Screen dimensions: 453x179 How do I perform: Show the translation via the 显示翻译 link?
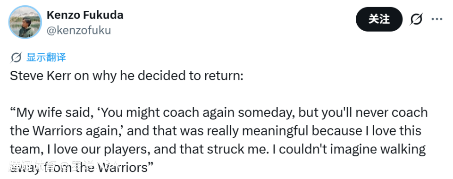pyautogui.click(x=46, y=57)
